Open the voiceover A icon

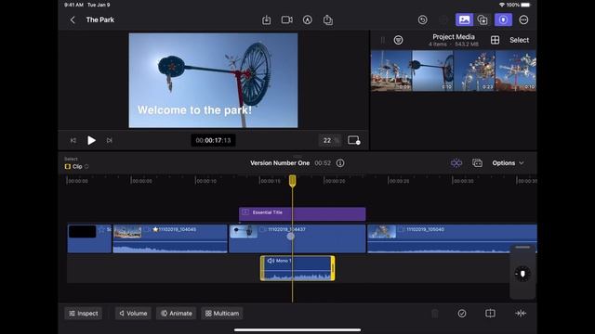point(308,20)
